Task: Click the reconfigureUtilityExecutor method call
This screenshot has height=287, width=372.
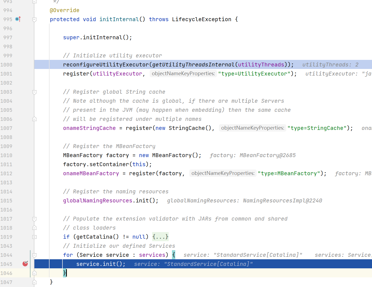Action: click(x=106, y=65)
